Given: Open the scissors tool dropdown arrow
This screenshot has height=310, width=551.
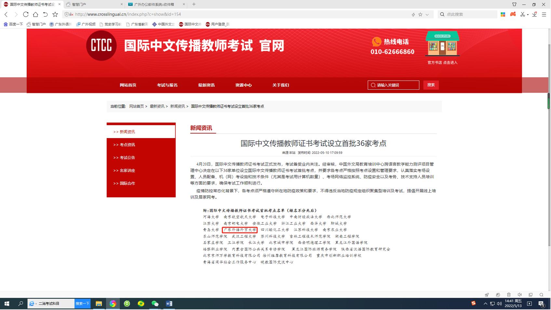Looking at the screenshot, I should [x=528, y=14].
